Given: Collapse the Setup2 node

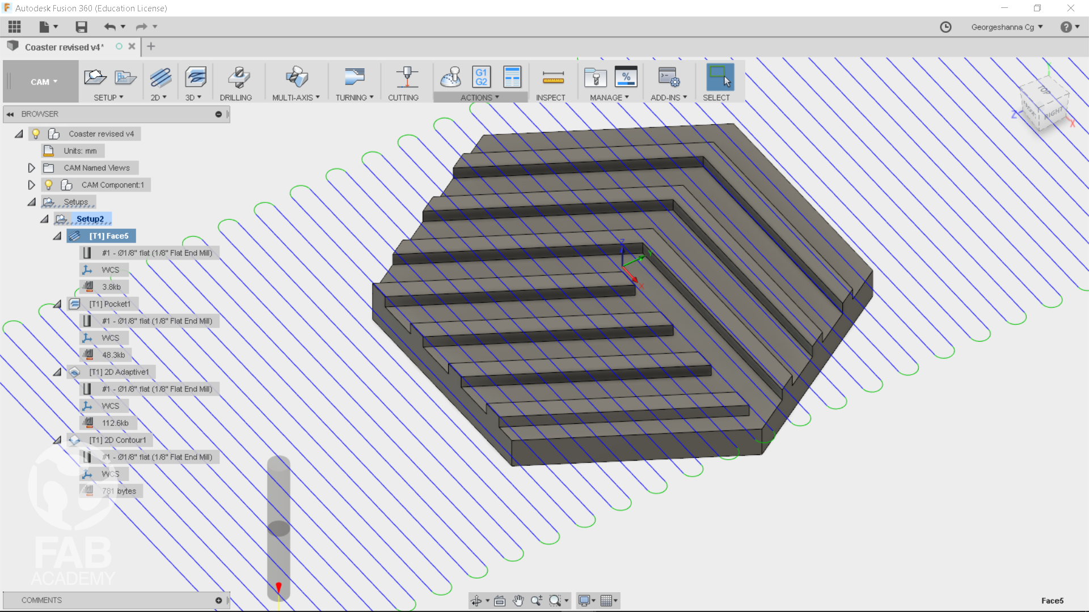Looking at the screenshot, I should tap(44, 219).
